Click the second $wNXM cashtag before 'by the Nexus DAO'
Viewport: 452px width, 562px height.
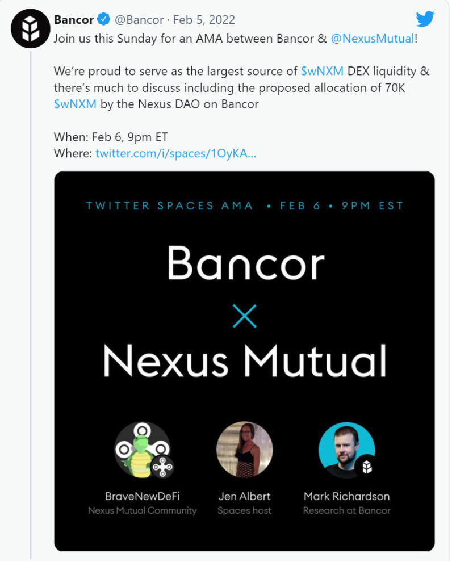tap(75, 104)
